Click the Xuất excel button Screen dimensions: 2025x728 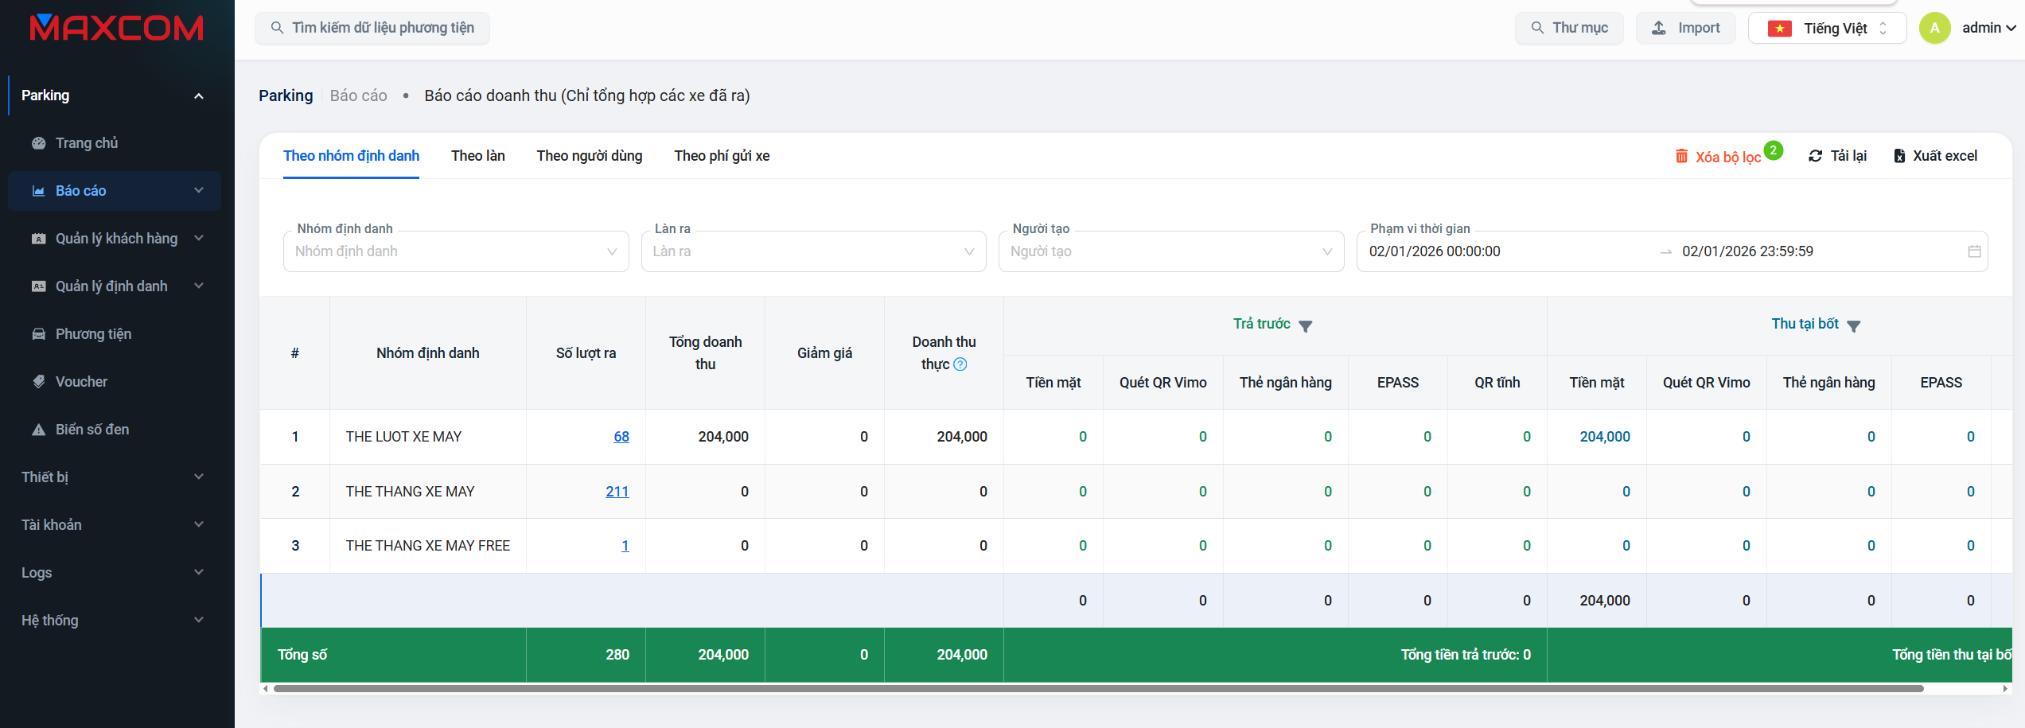(1935, 156)
